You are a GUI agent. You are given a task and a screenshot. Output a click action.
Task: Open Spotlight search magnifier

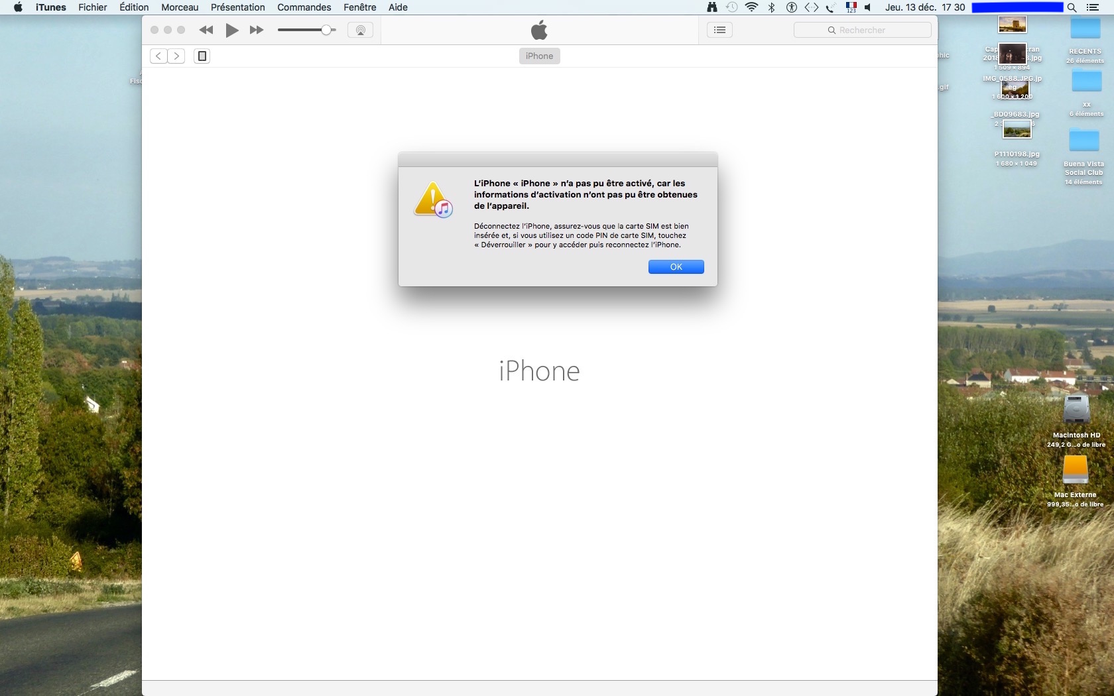point(1072,7)
